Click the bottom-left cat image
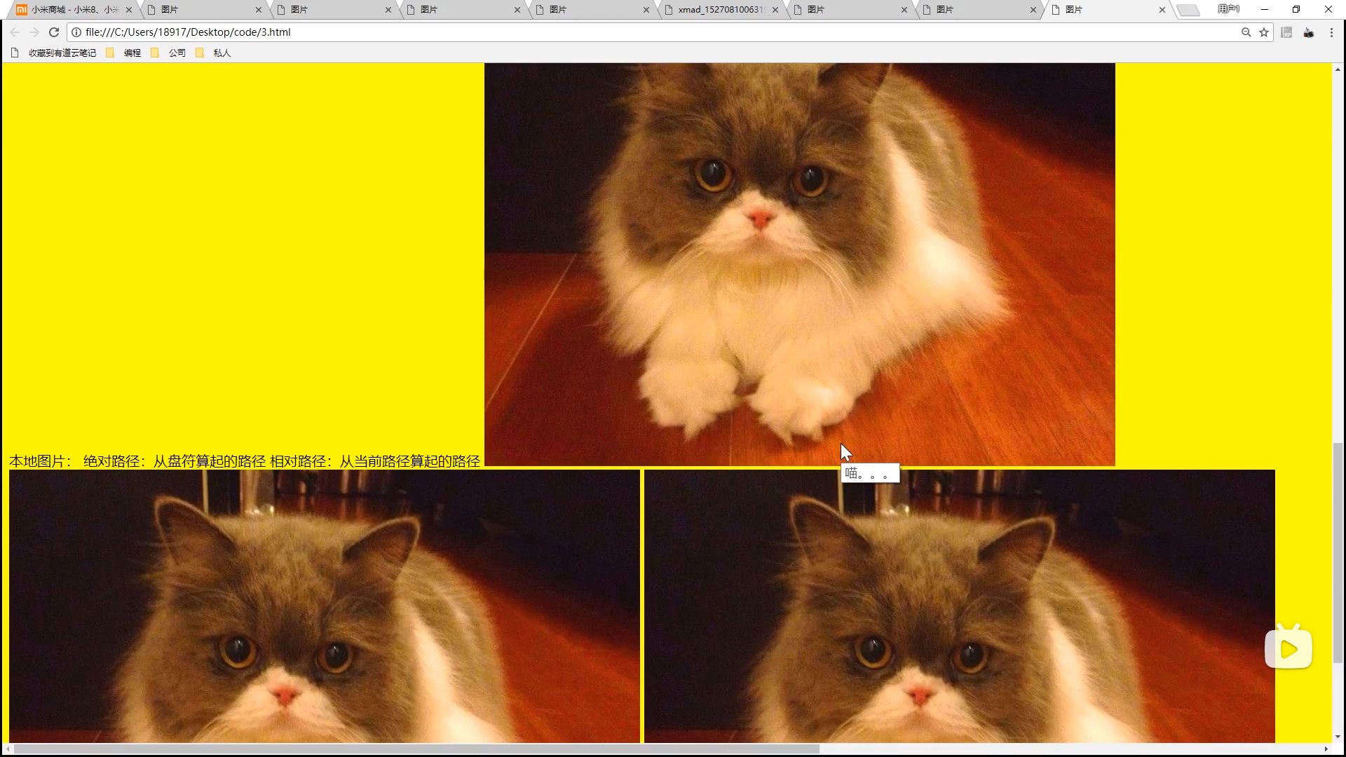Screen dimensions: 1346x757 [x=324, y=606]
